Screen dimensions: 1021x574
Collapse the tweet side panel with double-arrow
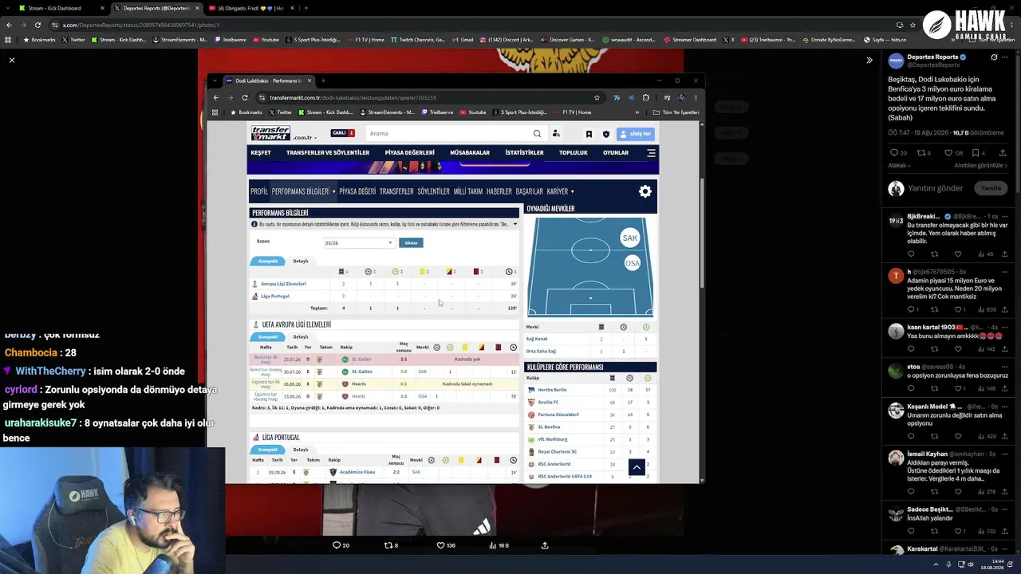(869, 60)
